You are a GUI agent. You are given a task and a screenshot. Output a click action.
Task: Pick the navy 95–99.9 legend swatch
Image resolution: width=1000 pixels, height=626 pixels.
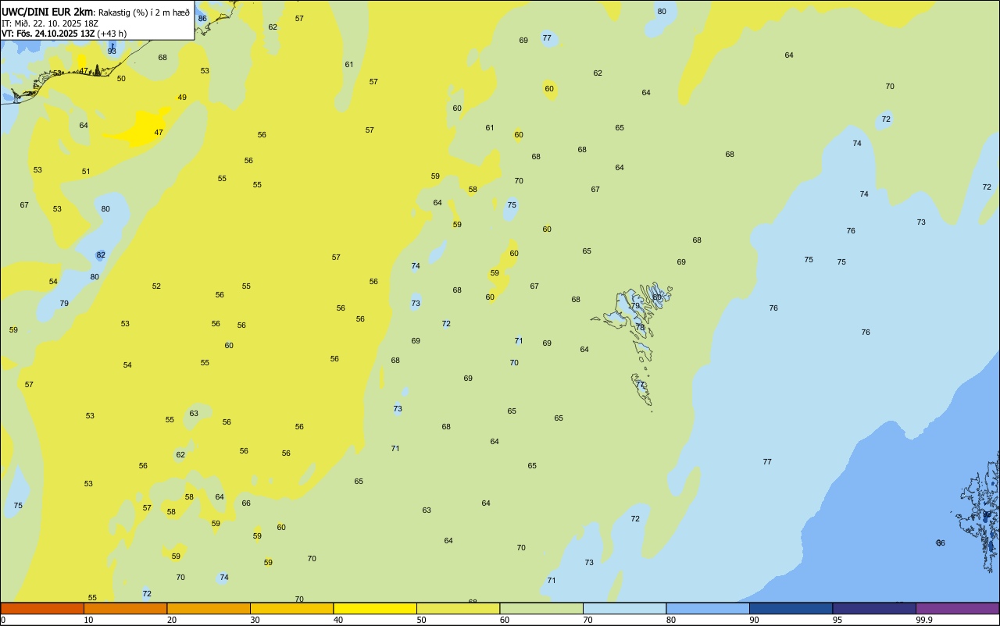[874, 608]
